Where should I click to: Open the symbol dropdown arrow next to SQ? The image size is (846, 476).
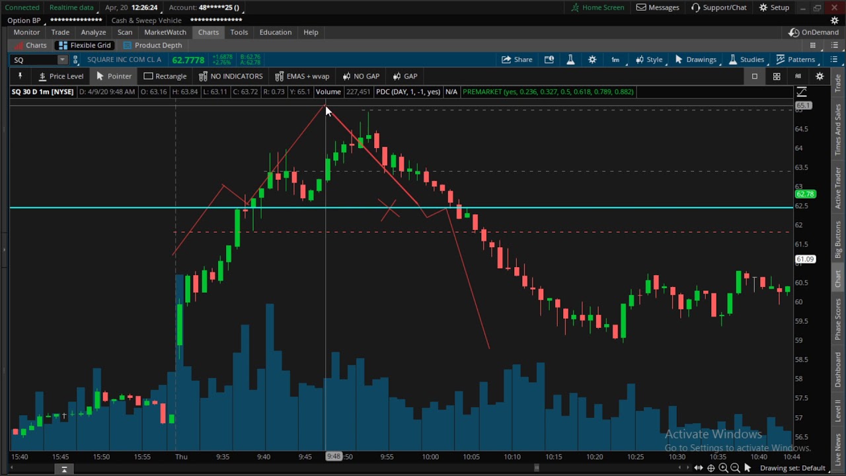[x=62, y=60]
